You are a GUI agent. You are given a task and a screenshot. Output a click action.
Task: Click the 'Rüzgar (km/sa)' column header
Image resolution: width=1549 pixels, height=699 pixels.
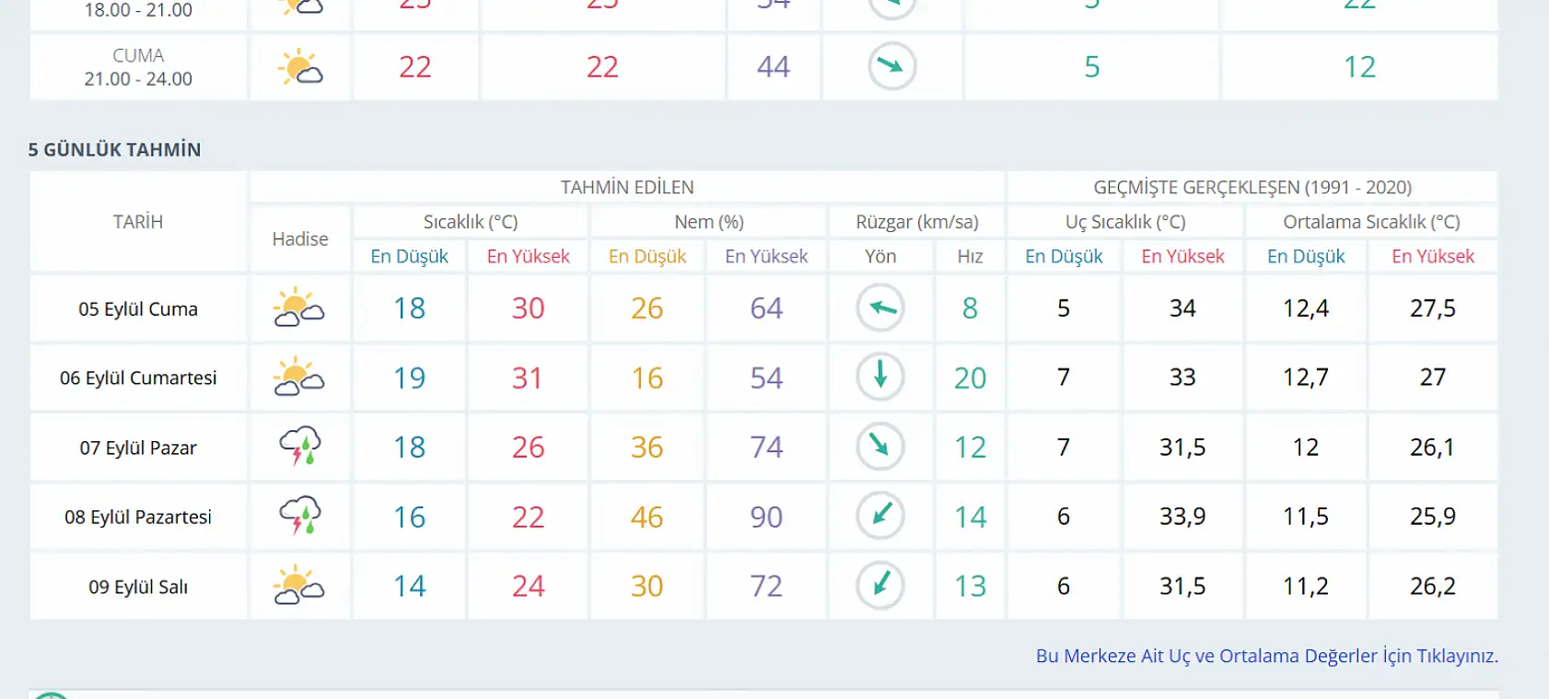click(917, 222)
